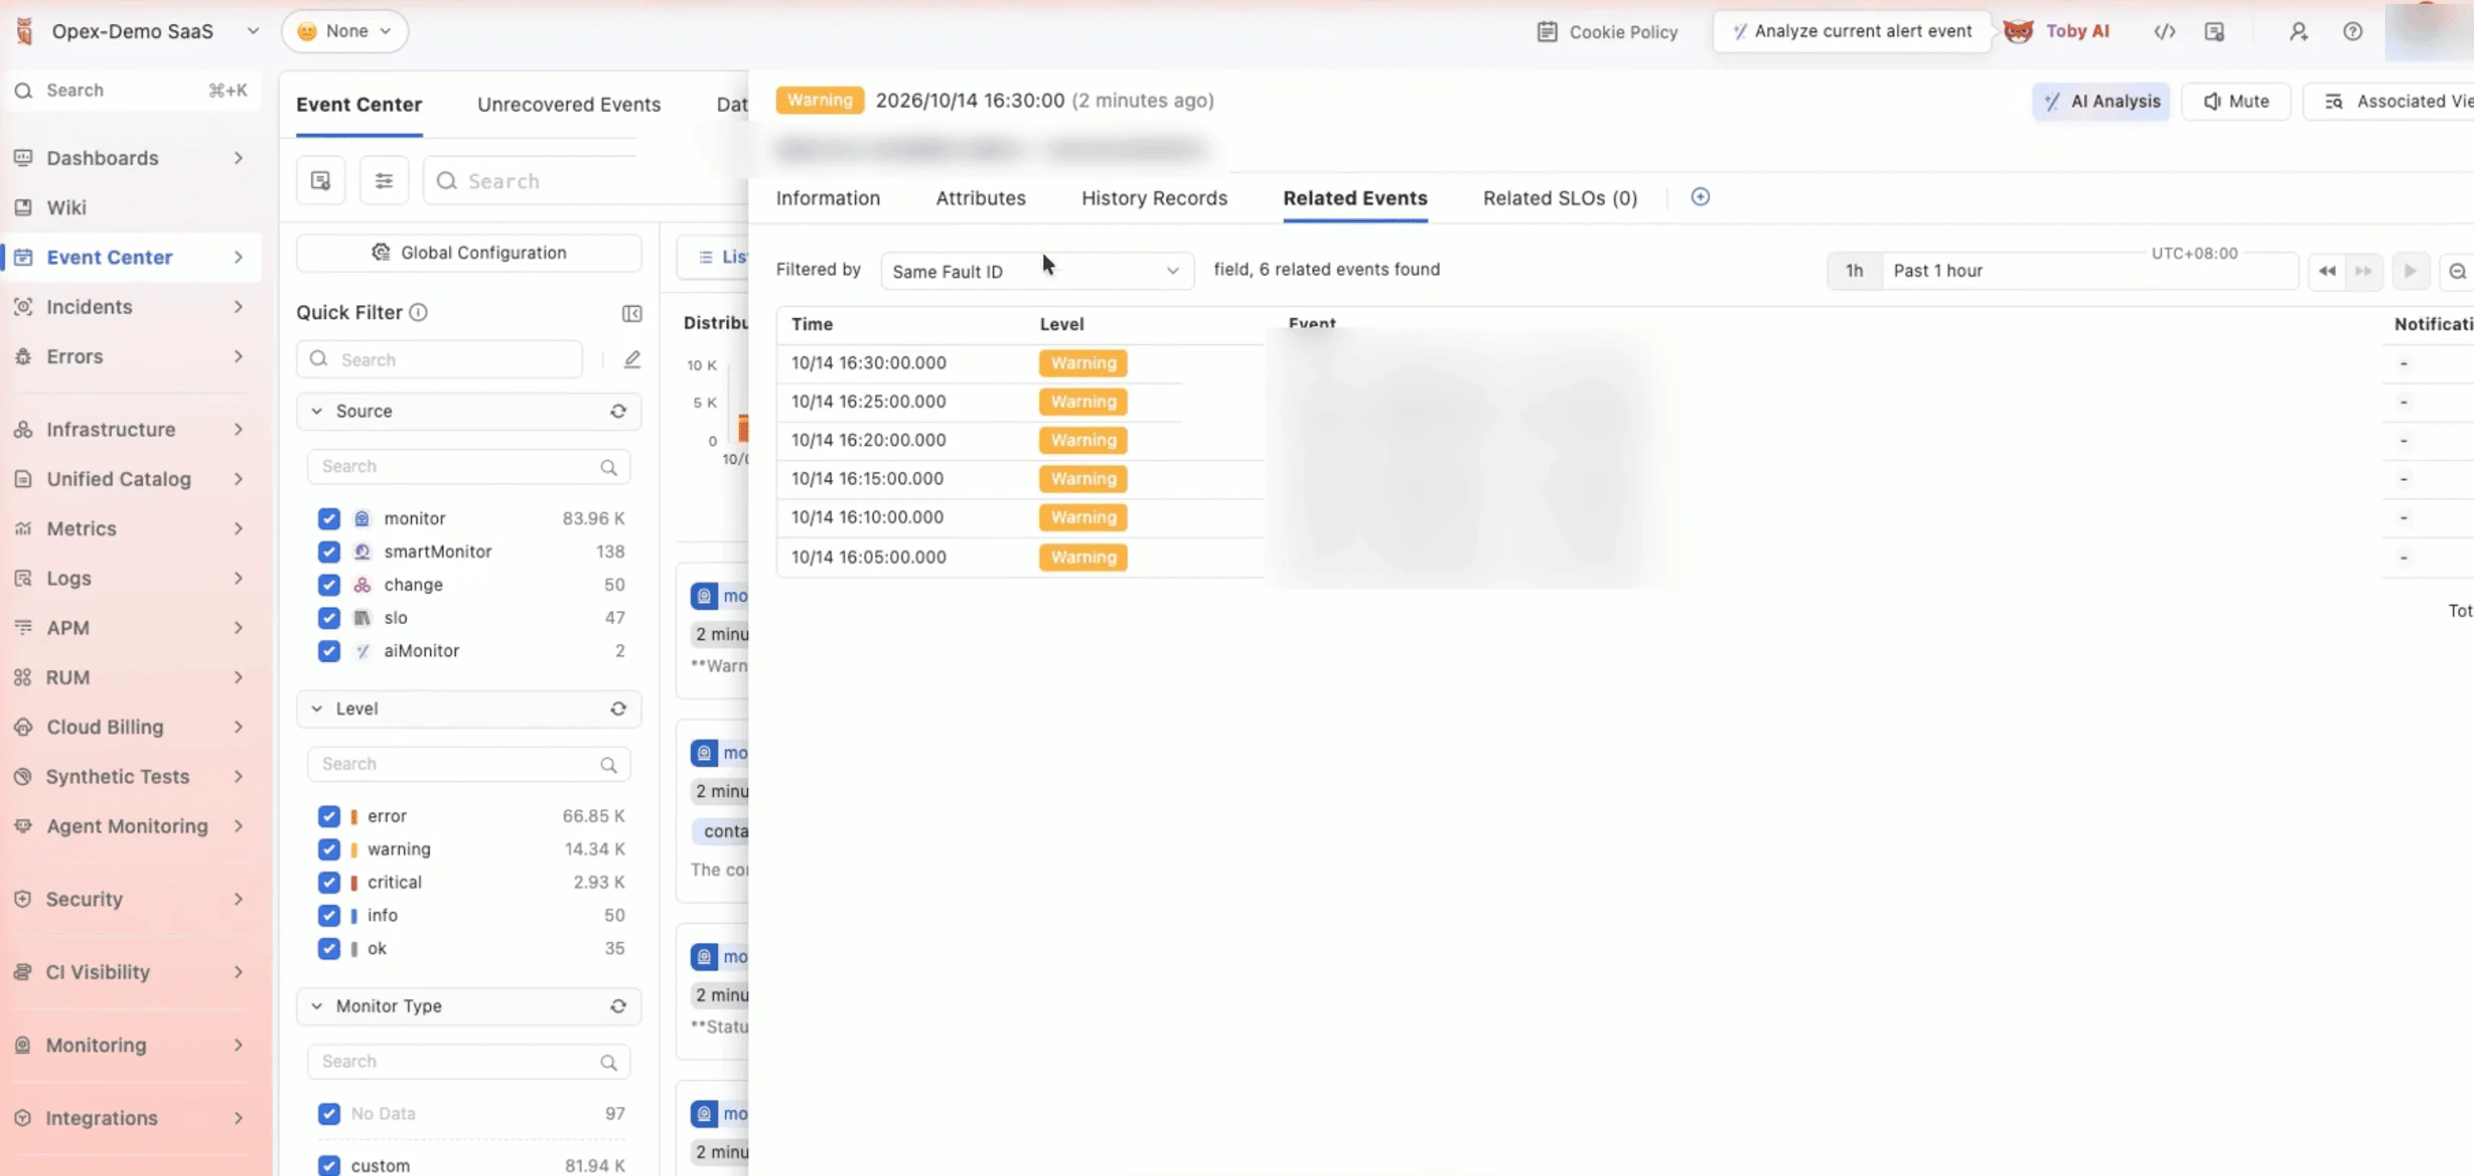Click the Toby AI mascot icon
The image size is (2474, 1176).
pos(2018,31)
